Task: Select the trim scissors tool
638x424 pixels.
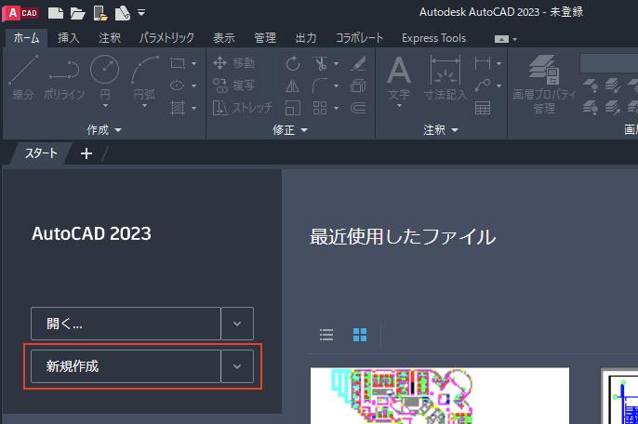Action: (x=321, y=63)
